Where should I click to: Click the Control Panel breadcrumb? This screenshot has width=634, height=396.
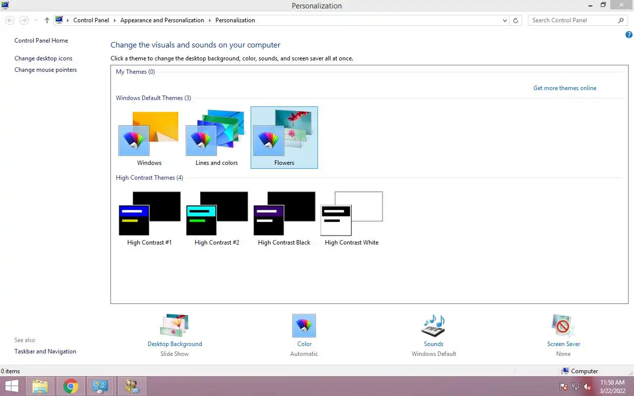(91, 20)
